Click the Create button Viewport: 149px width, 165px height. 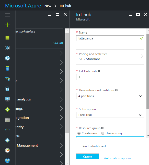[88, 157]
